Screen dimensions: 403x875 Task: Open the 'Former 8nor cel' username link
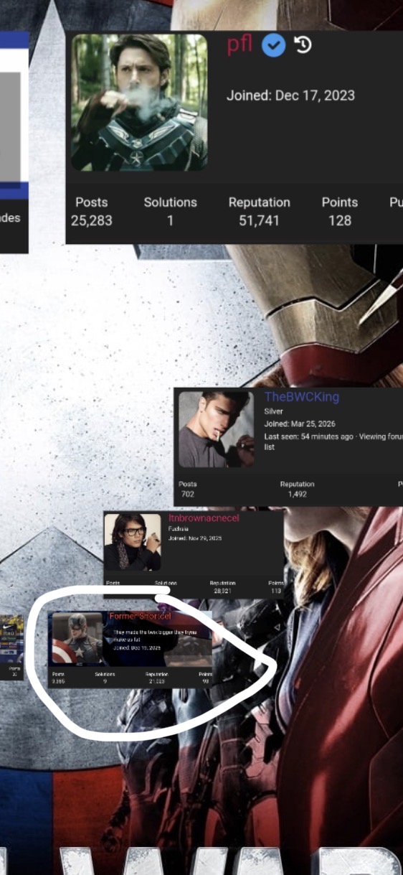pyautogui.click(x=140, y=617)
